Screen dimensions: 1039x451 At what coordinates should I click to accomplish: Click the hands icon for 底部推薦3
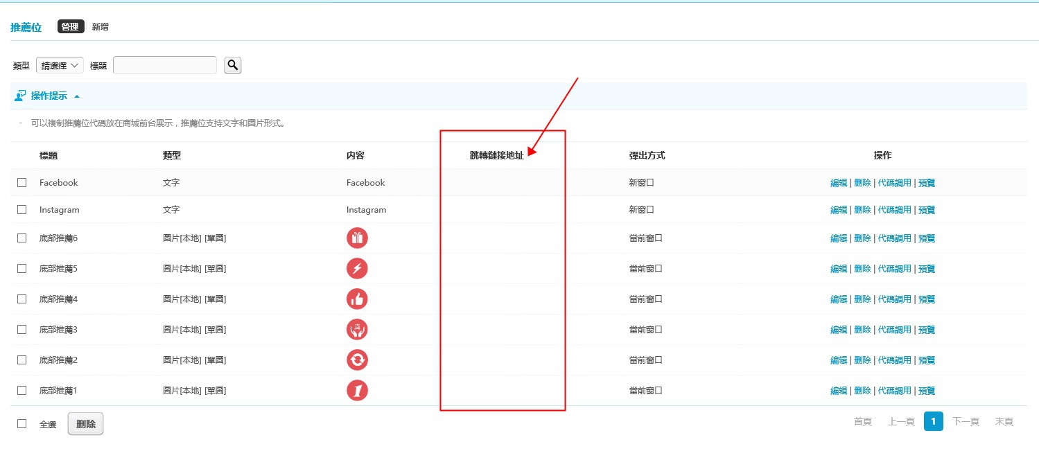357,330
